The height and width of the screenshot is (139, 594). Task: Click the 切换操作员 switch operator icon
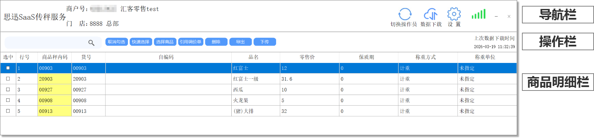point(405,14)
